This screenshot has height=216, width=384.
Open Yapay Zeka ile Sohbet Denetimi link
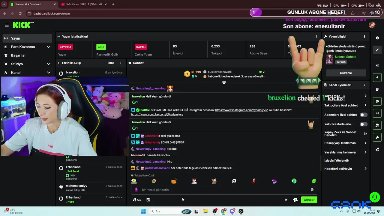pos(345,134)
